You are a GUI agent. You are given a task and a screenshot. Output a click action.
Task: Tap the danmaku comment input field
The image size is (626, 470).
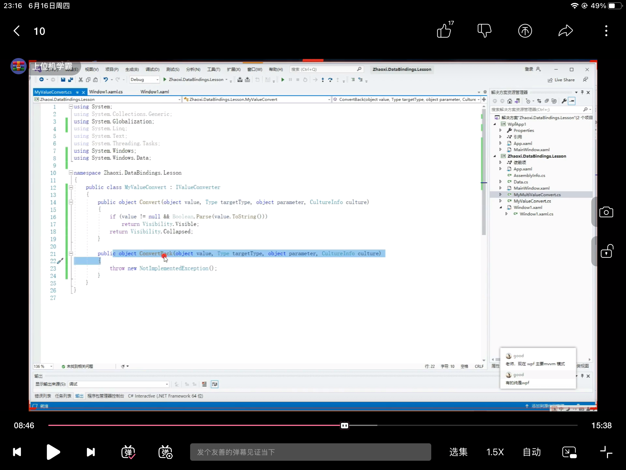pyautogui.click(x=310, y=452)
